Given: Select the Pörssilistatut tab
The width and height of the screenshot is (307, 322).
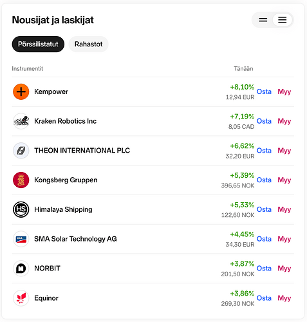Looking at the screenshot, I should (x=38, y=44).
